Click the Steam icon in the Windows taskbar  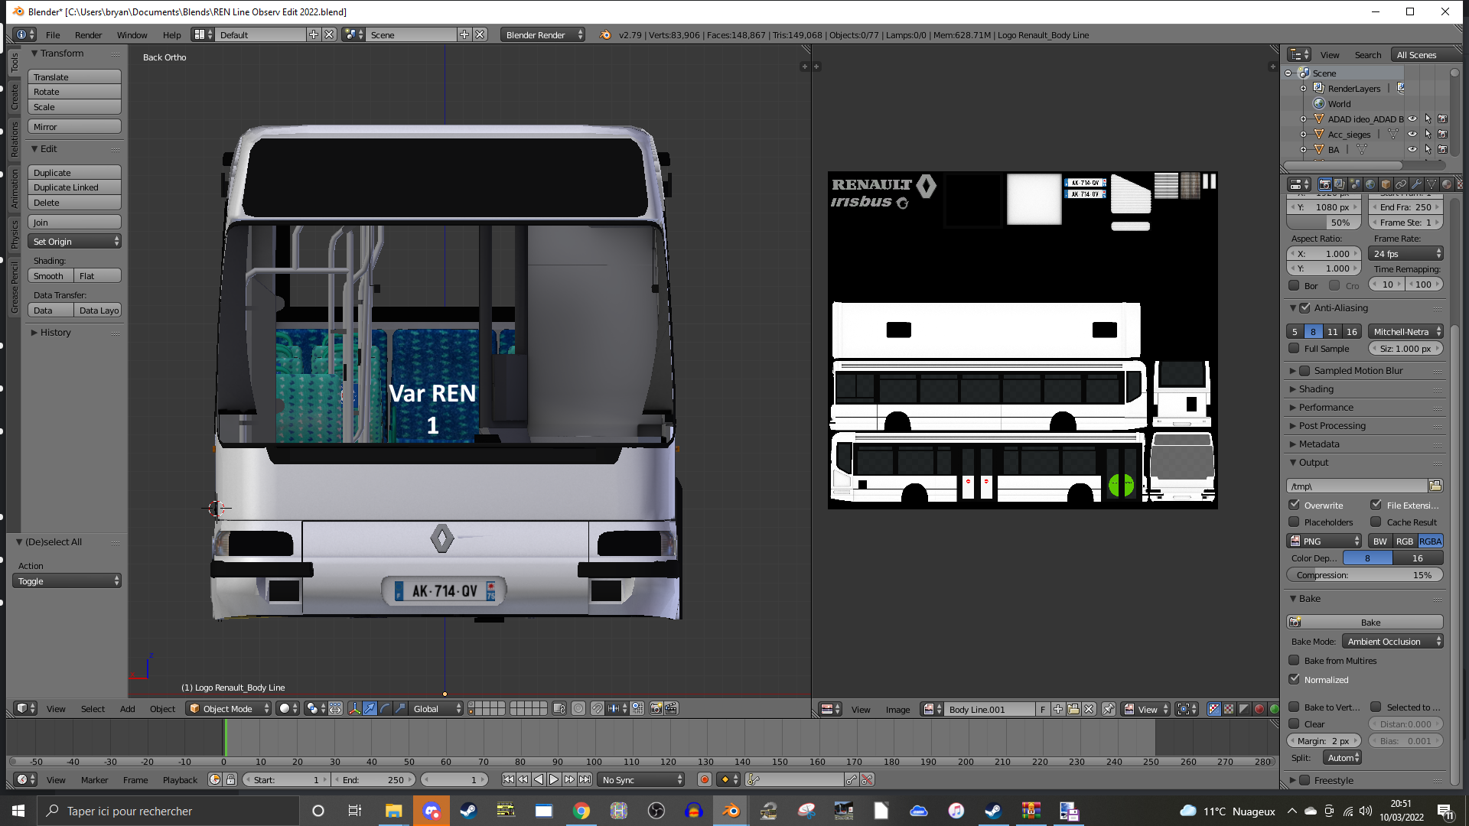(x=468, y=811)
